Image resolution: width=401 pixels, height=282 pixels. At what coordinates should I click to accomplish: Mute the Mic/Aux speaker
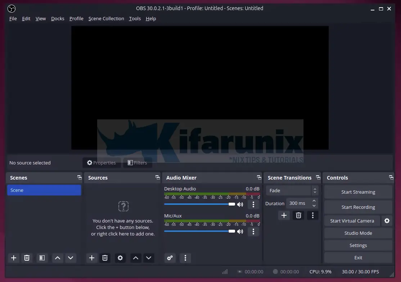(240, 232)
